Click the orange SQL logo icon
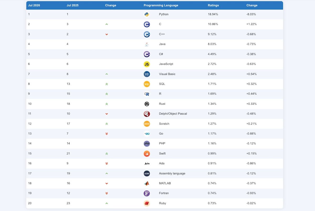Viewport: 315px width, 211px height. click(147, 84)
